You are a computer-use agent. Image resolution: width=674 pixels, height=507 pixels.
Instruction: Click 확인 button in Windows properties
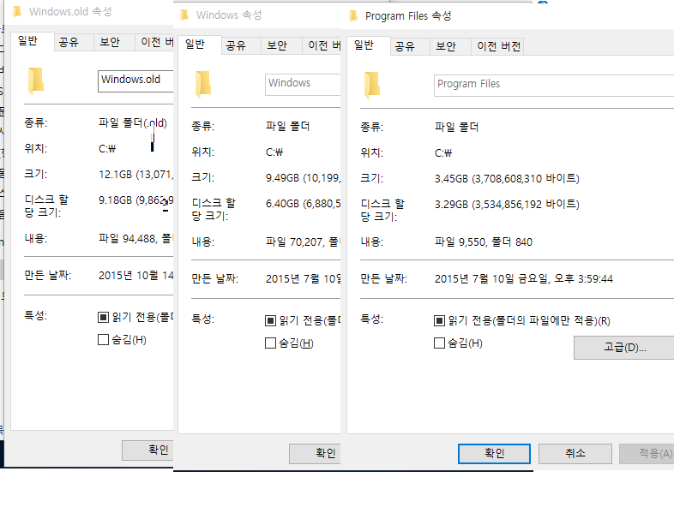coord(315,453)
